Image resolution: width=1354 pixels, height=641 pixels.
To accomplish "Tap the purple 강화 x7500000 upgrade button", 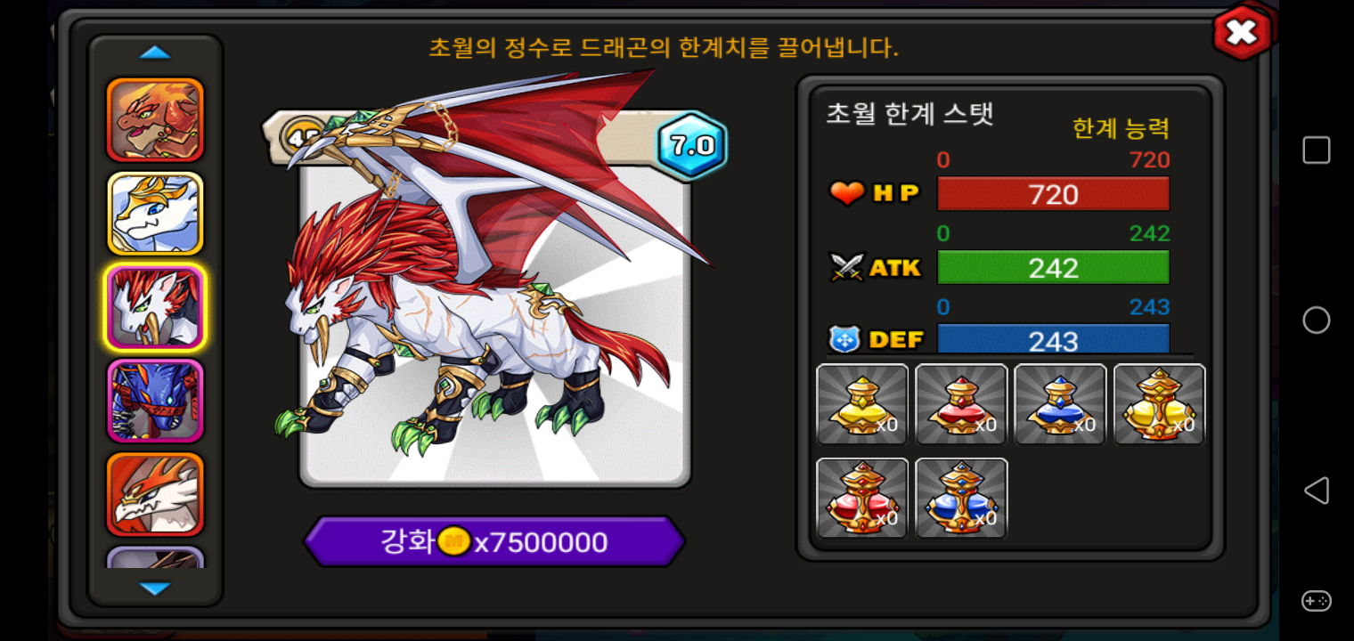I will (x=494, y=541).
